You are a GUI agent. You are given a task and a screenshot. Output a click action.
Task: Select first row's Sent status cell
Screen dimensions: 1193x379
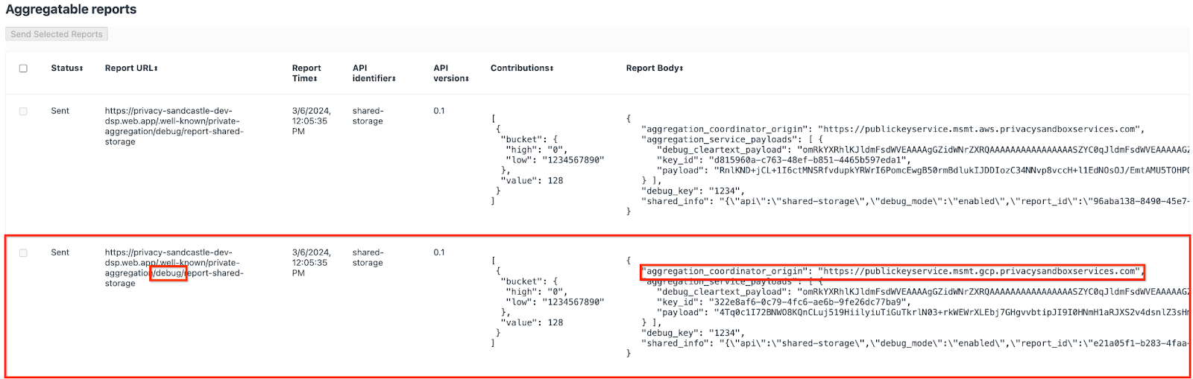coord(60,111)
